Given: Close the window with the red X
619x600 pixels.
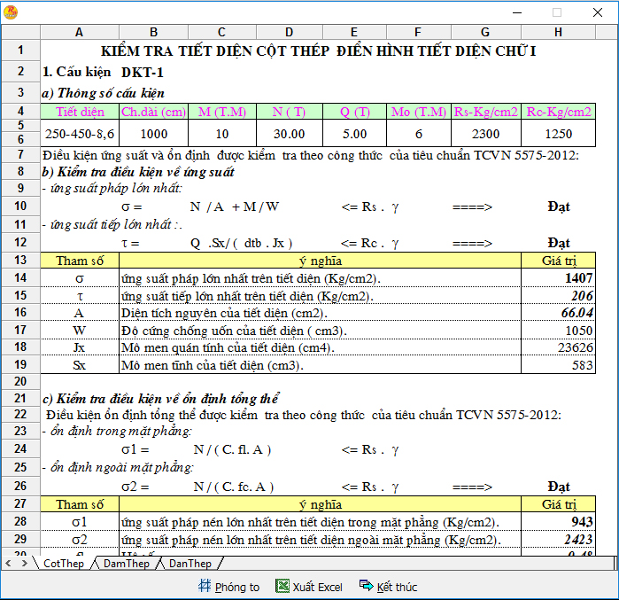Looking at the screenshot, I should 598,12.
